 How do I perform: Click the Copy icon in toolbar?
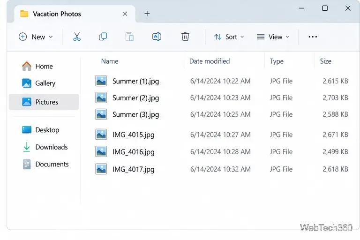click(103, 37)
